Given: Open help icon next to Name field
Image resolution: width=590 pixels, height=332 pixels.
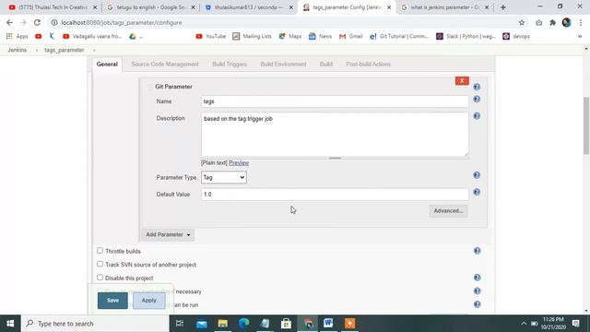Looking at the screenshot, I should (477, 100).
